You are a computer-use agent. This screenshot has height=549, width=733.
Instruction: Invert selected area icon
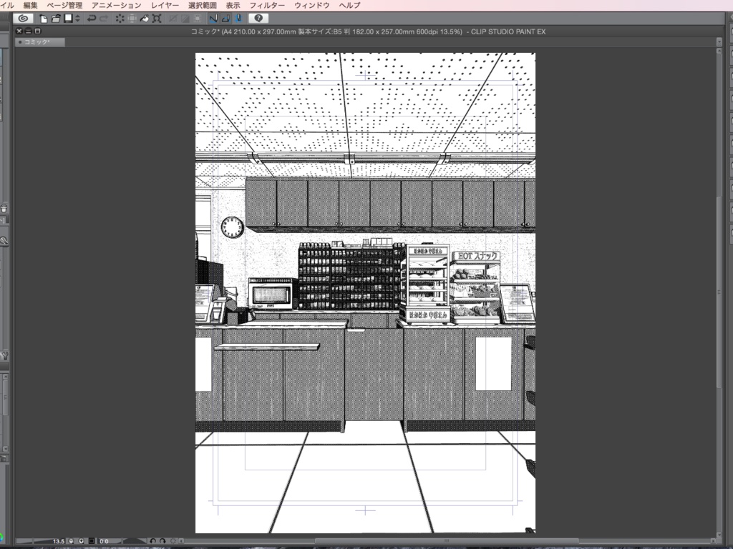pos(185,19)
